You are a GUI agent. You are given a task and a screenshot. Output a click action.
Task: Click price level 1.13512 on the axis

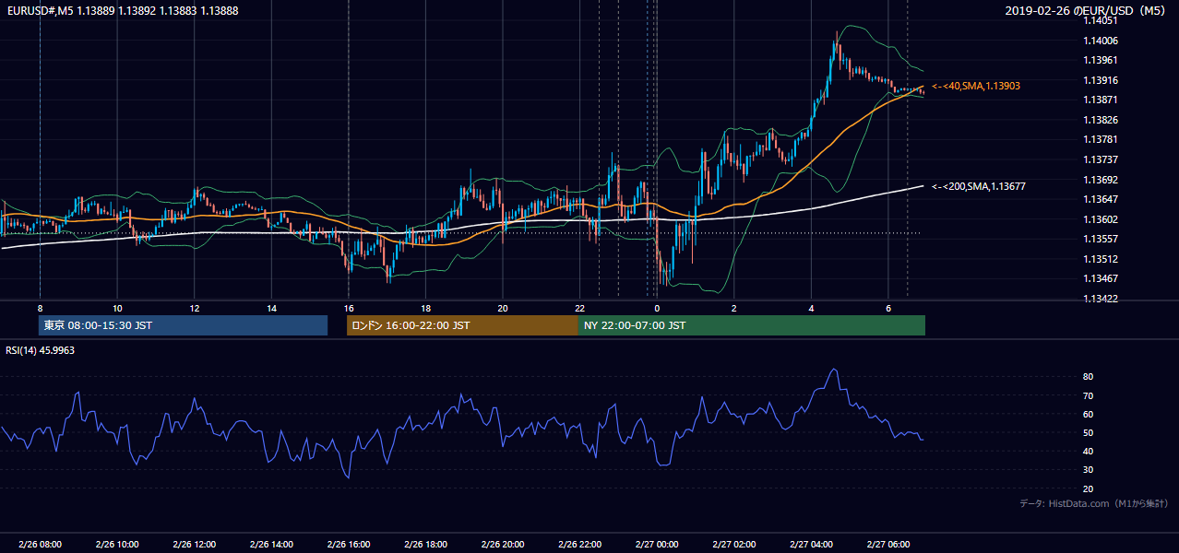1101,259
